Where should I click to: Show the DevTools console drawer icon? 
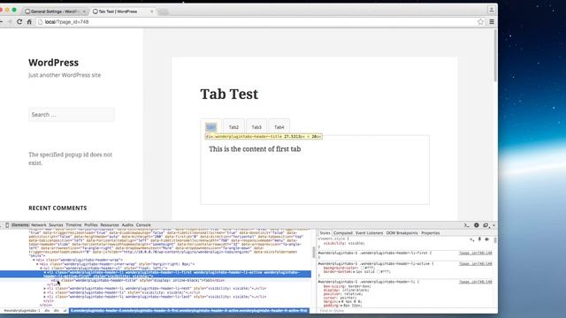click(x=467, y=225)
